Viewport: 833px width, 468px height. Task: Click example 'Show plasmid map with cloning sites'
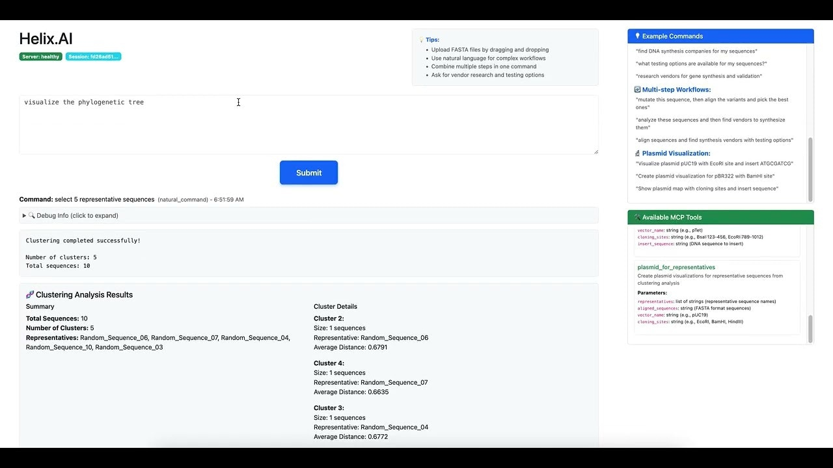[x=707, y=188]
